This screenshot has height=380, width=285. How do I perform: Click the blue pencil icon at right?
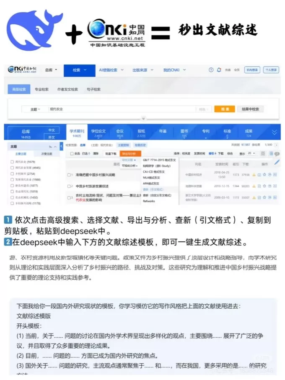277,163
